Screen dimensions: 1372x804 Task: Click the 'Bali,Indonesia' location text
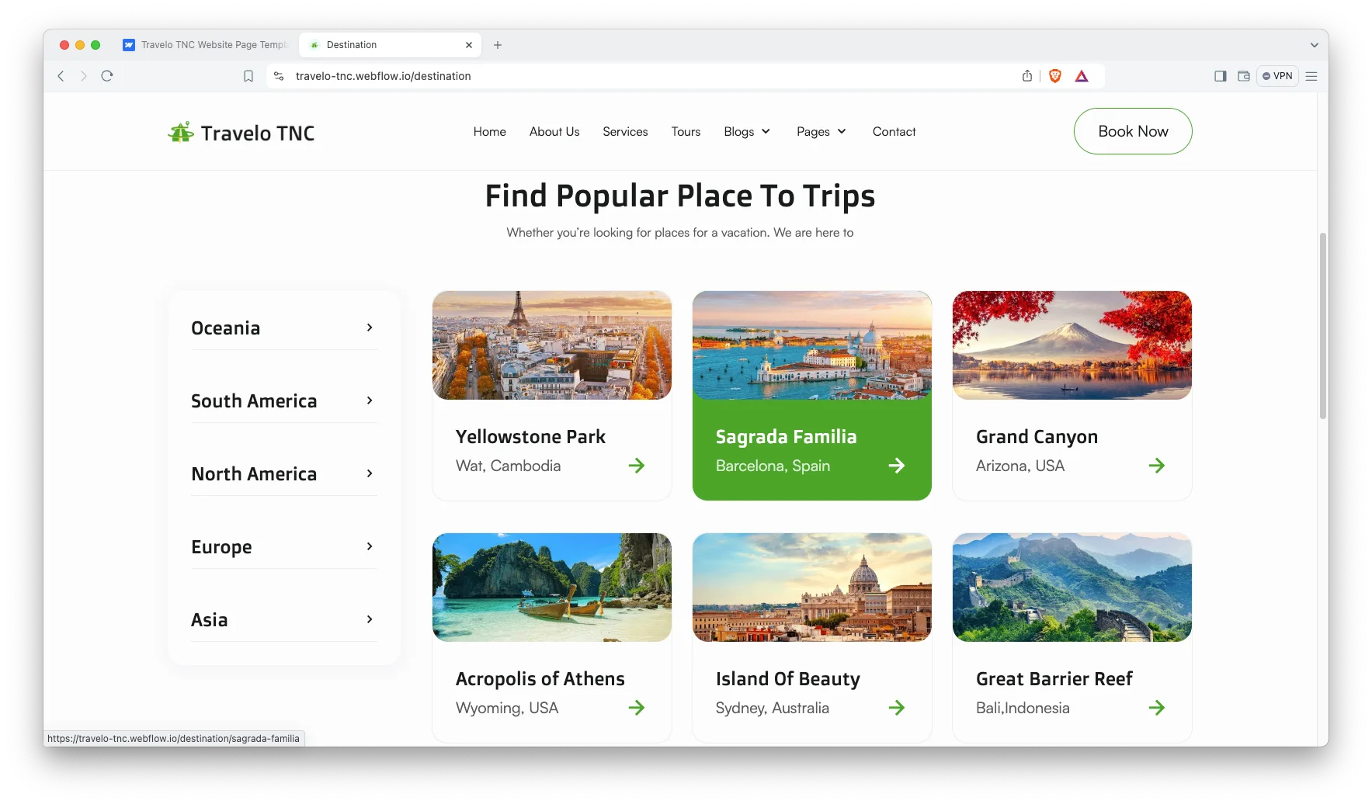(1023, 708)
